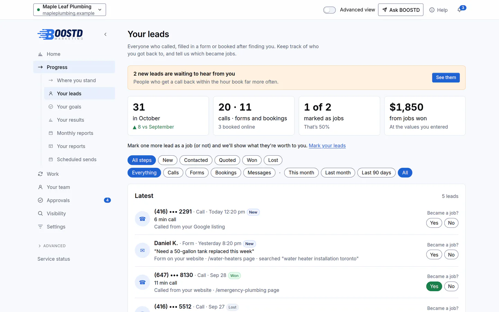Click the Approvals count badge 4
This screenshot has width=499, height=312.
coord(107,200)
